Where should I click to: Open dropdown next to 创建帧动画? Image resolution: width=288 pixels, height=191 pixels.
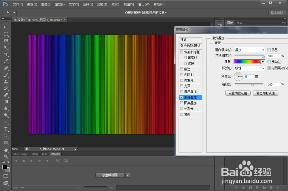coord(128,175)
